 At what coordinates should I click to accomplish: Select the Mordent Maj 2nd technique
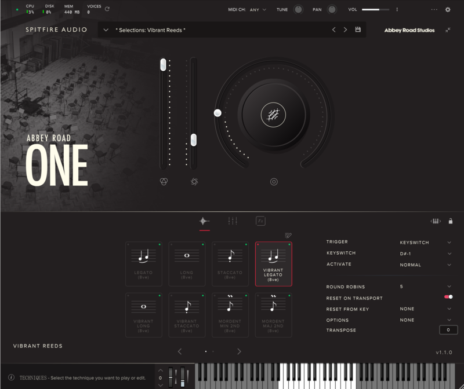click(273, 315)
